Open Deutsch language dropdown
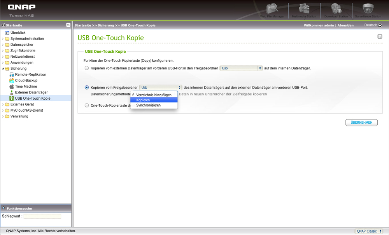The height and width of the screenshot is (235, 389). pyautogui.click(x=373, y=25)
